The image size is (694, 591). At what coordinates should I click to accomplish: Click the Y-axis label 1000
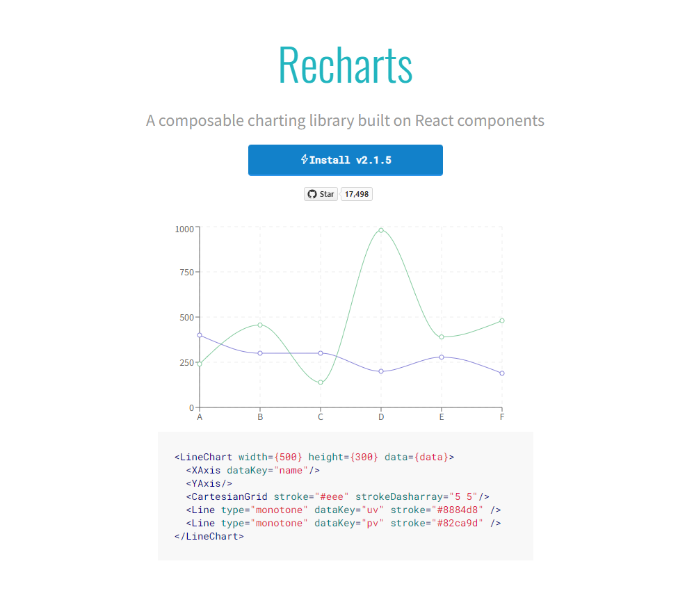pos(184,229)
